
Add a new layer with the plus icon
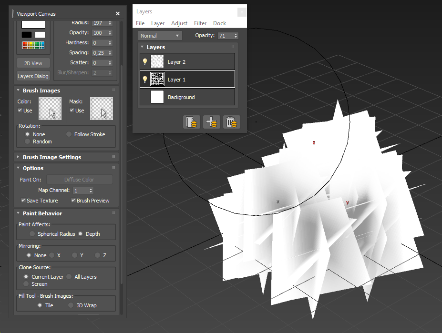coord(211,122)
